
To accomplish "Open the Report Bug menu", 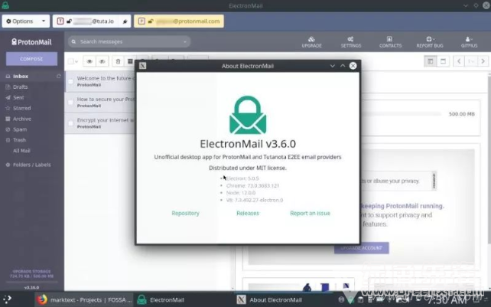I will click(x=430, y=41).
